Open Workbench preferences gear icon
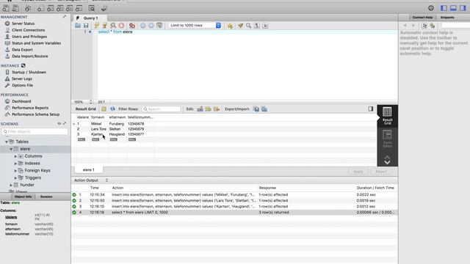The width and height of the screenshot is (470, 264). [431, 8]
